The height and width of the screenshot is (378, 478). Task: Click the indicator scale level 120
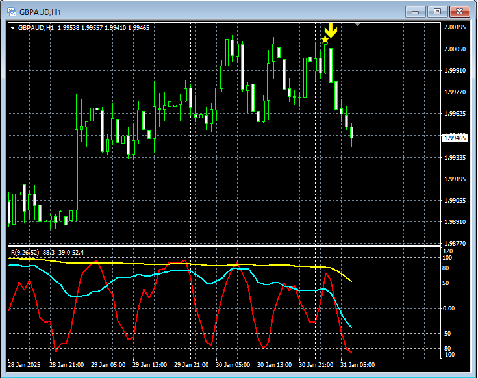pyautogui.click(x=447, y=251)
